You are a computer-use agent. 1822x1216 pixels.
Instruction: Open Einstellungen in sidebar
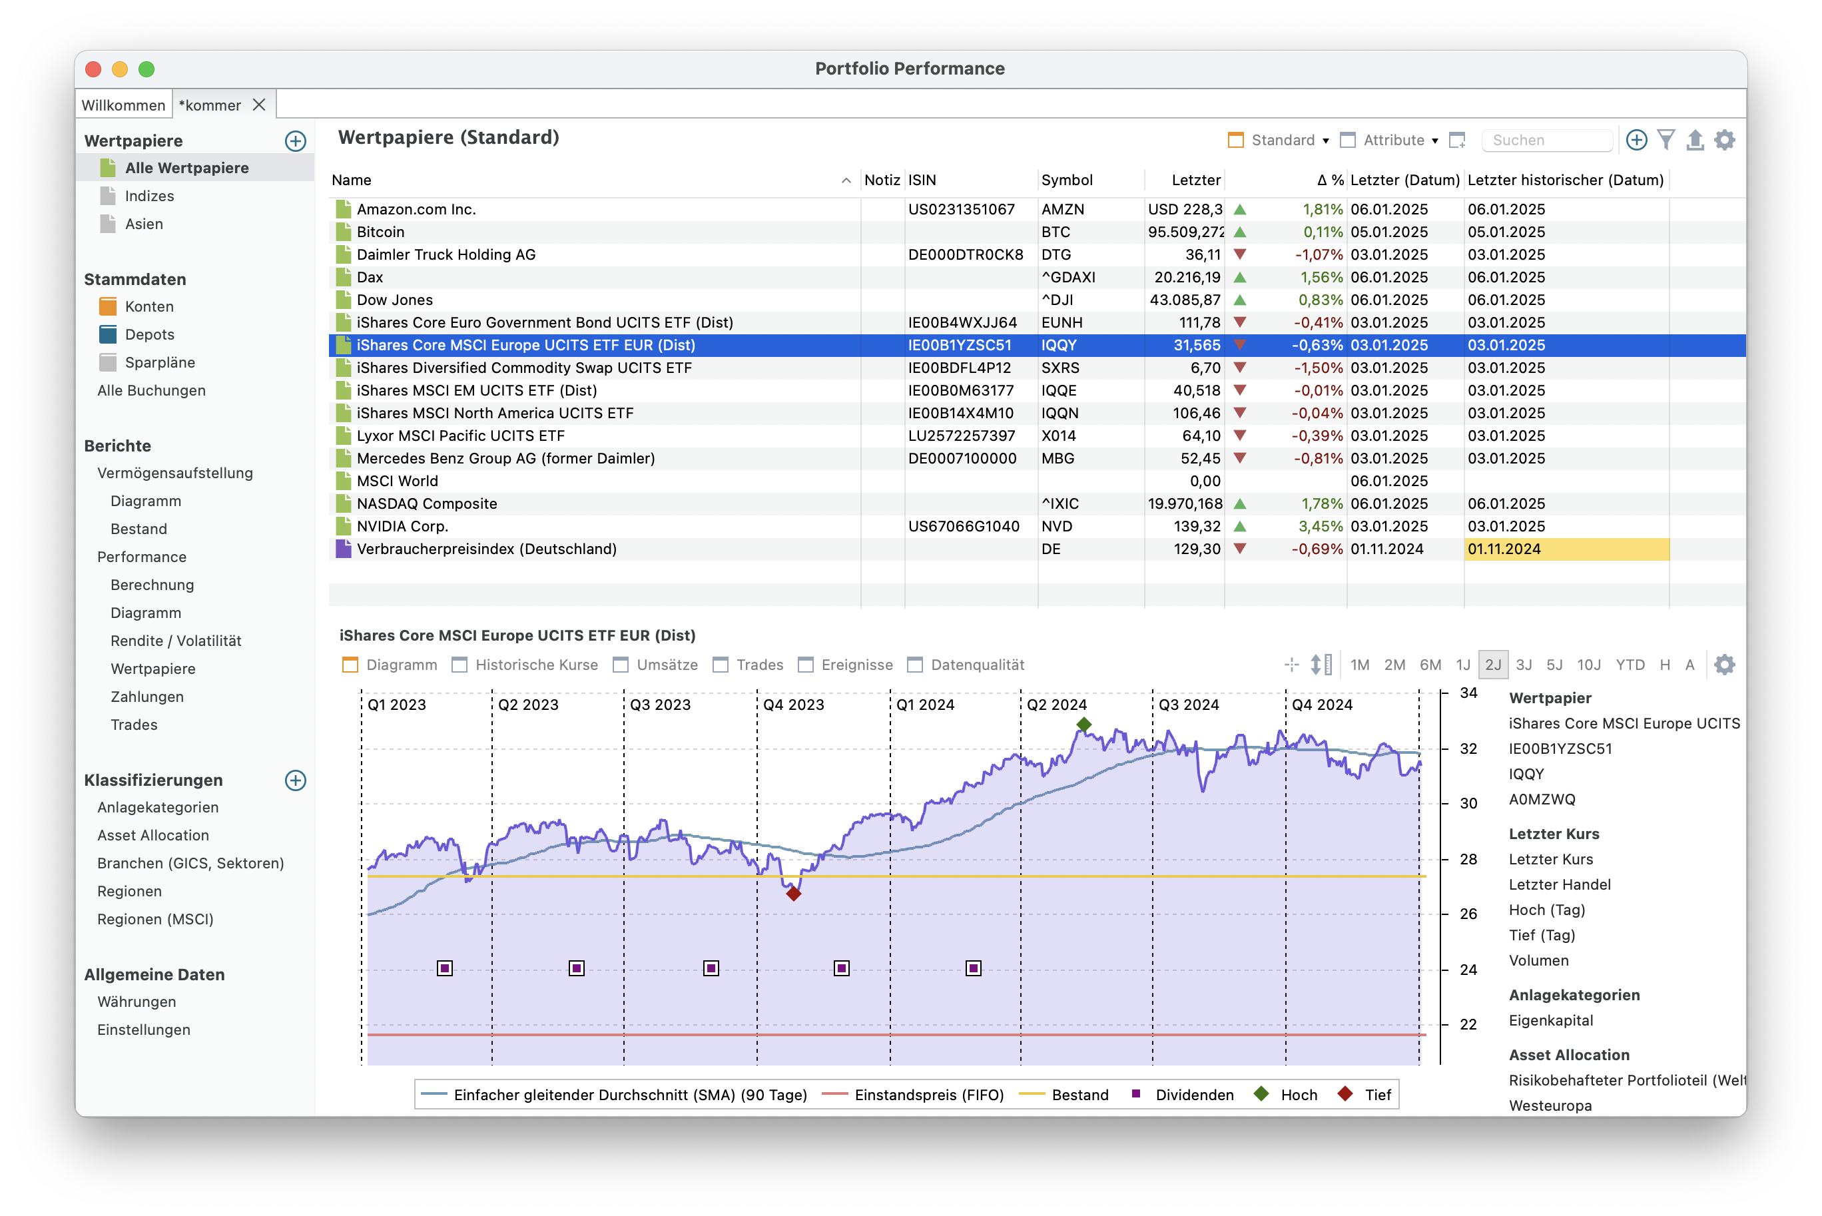coord(143,1029)
